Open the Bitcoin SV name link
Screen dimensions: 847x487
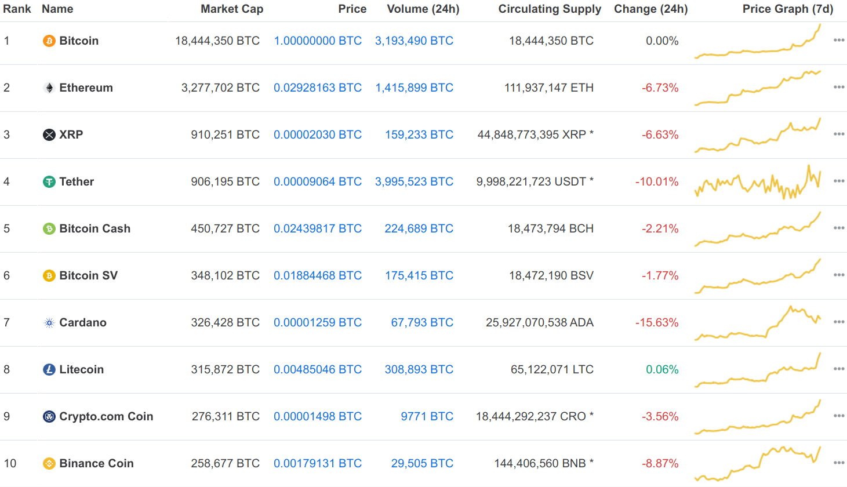88,275
